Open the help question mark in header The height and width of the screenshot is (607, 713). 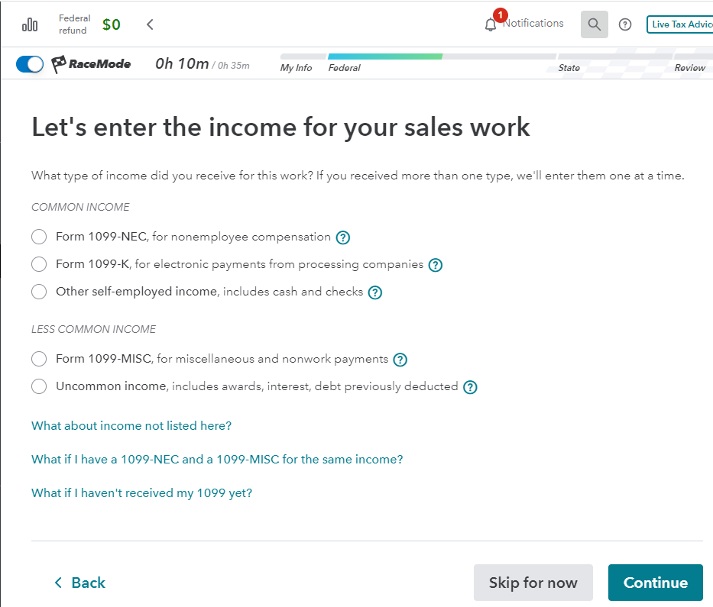(625, 24)
